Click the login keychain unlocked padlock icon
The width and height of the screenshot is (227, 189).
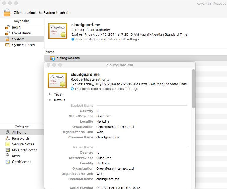click(8, 27)
